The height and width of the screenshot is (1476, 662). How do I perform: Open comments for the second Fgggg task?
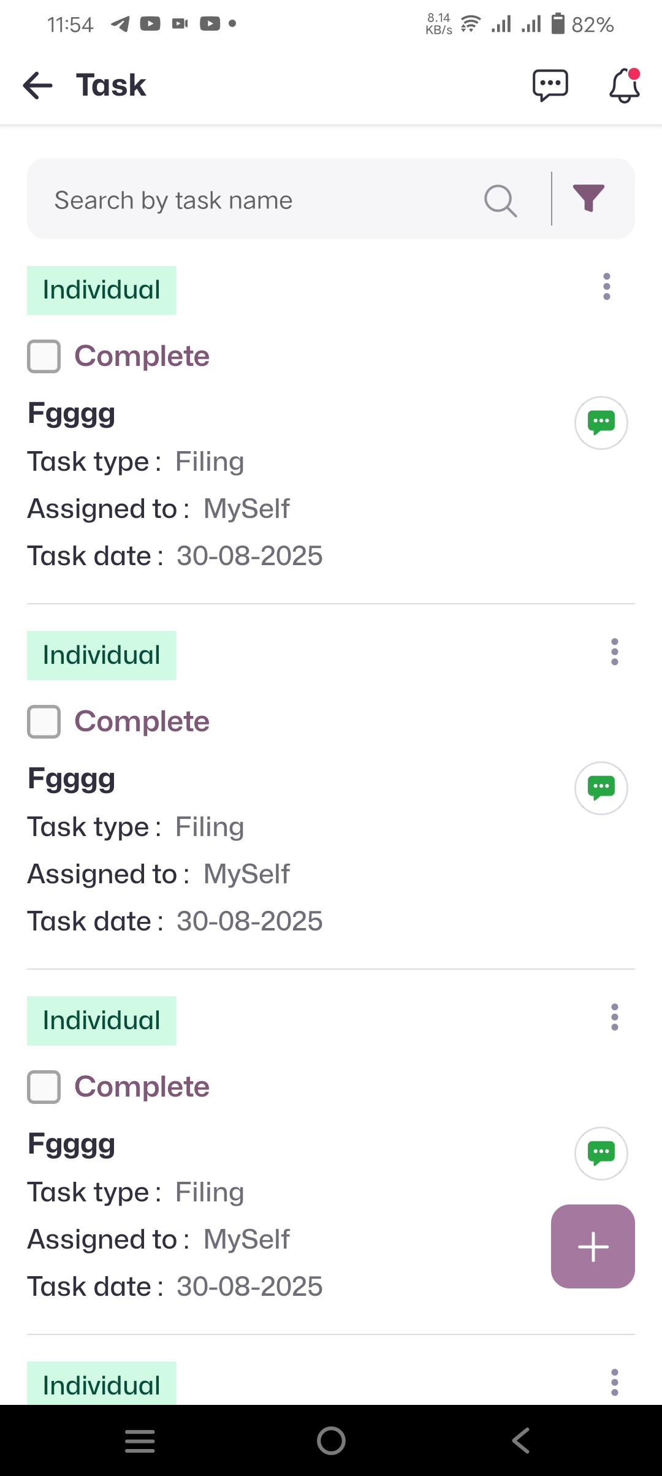tap(601, 788)
